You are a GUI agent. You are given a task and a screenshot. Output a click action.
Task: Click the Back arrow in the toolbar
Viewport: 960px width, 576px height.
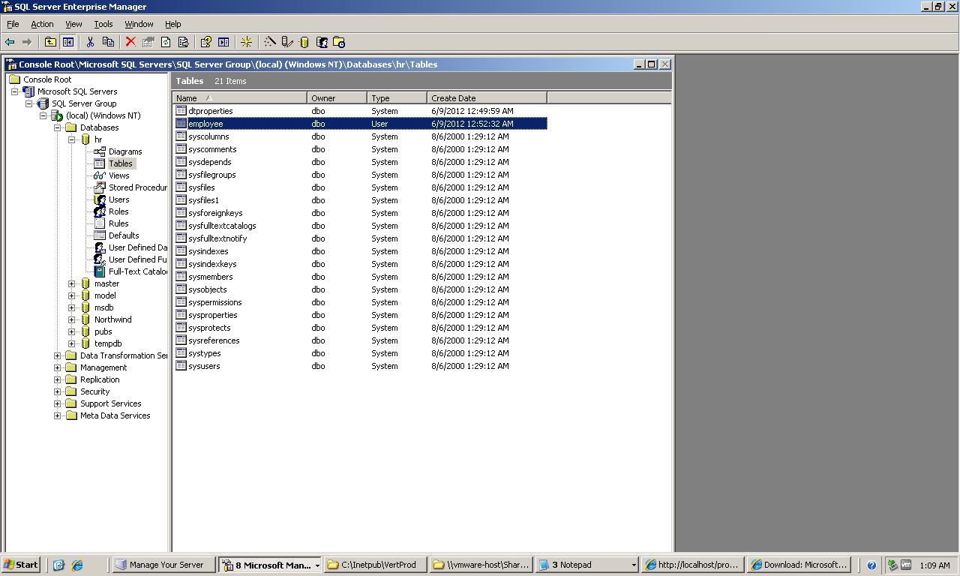pyautogui.click(x=10, y=42)
